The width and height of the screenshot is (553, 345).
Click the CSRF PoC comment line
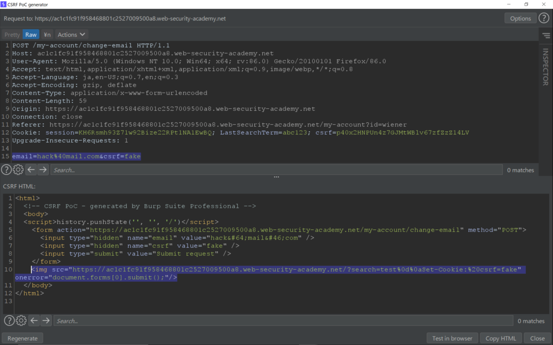(140, 206)
